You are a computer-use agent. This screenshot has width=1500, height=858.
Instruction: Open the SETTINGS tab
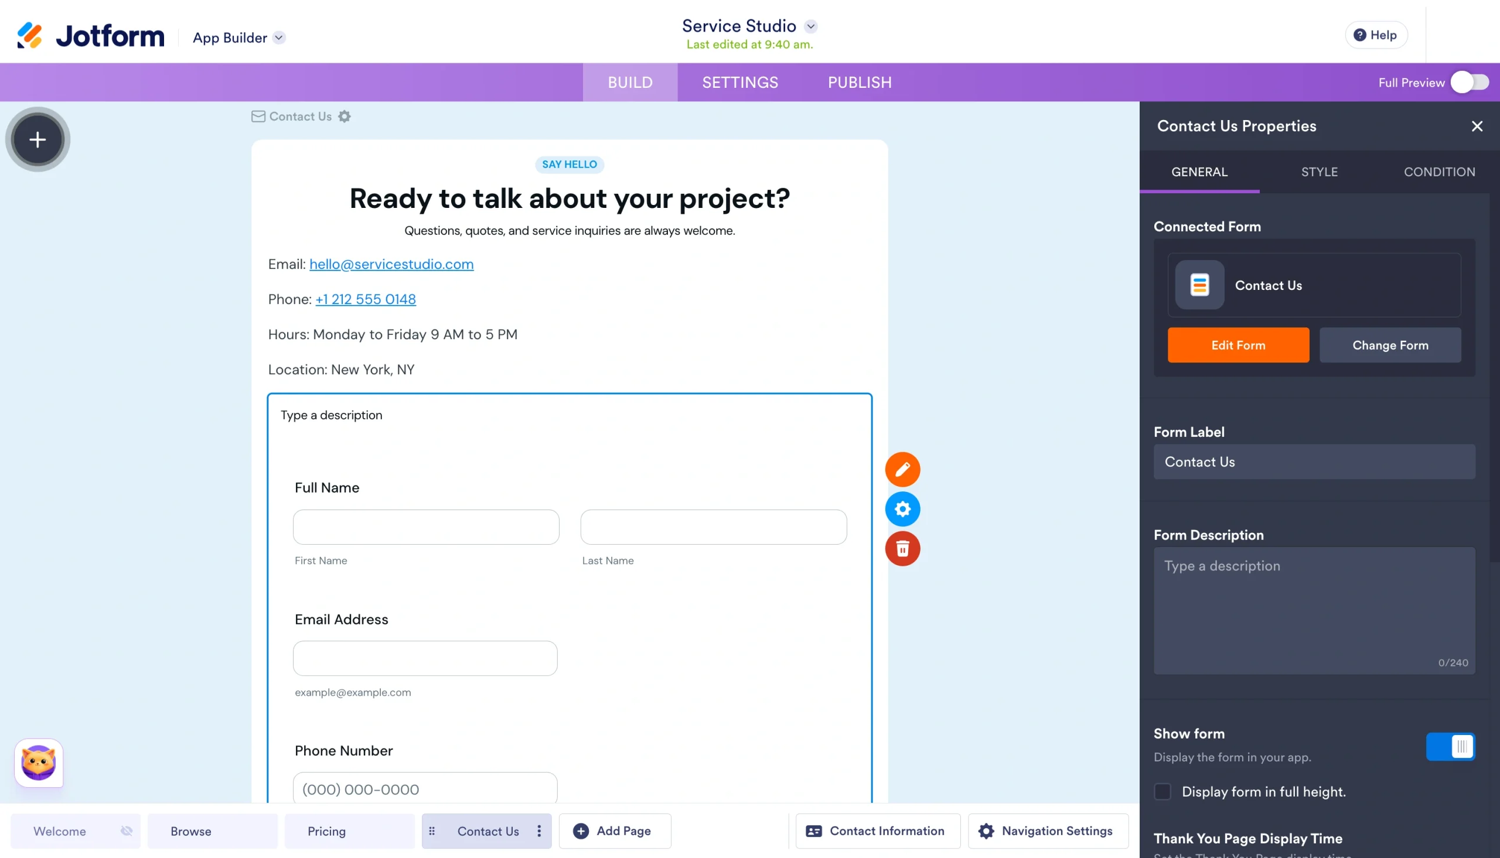click(739, 83)
